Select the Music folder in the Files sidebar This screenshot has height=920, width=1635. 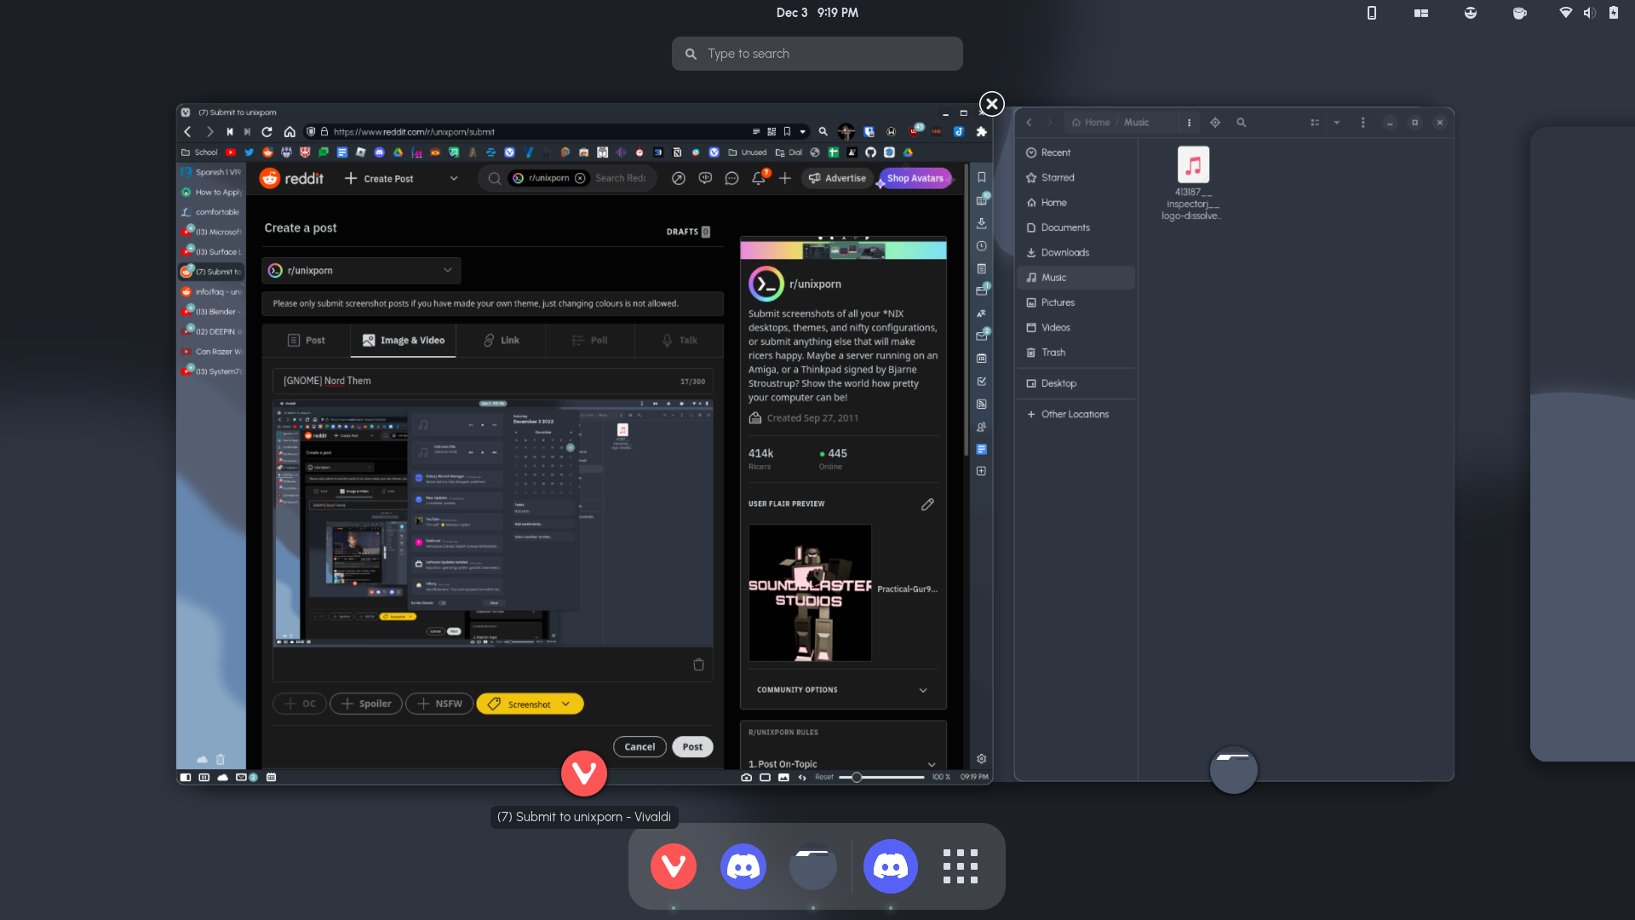1053,277
